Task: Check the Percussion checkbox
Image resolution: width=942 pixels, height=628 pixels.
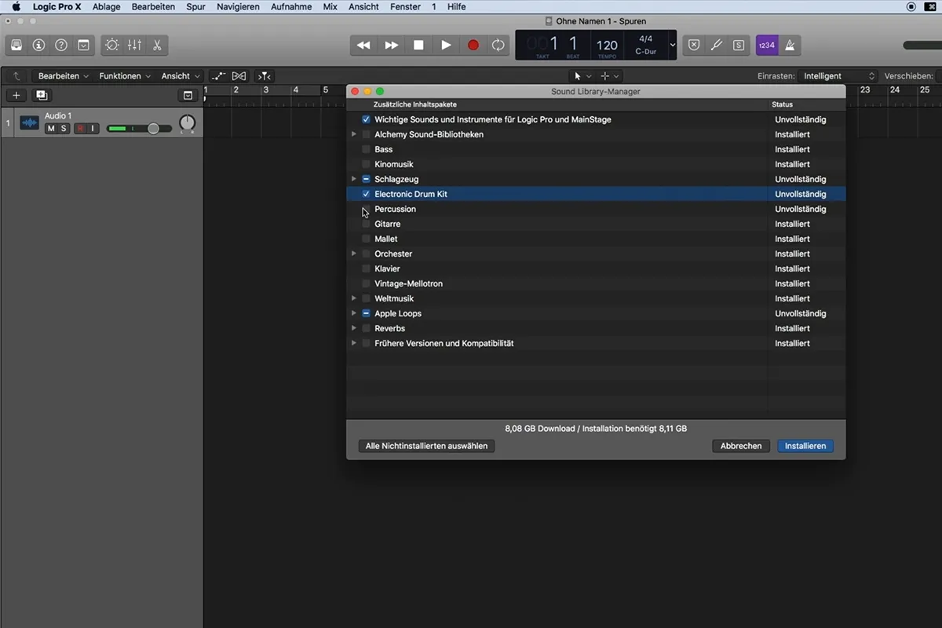Action: point(366,209)
